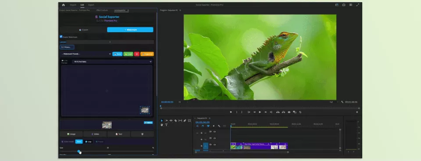
Task: Open the 16:9 (YouTube) preview dropdown
Action: tap(112, 62)
